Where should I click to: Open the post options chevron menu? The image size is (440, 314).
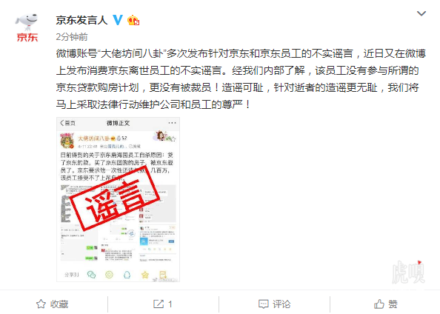[x=421, y=13]
